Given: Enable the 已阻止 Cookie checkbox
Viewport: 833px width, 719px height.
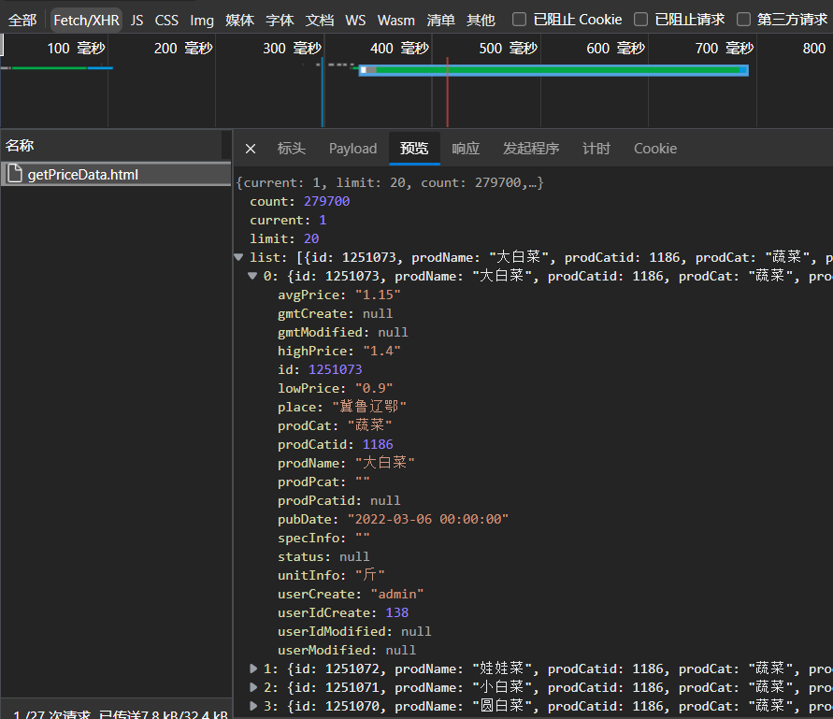Looking at the screenshot, I should (519, 20).
